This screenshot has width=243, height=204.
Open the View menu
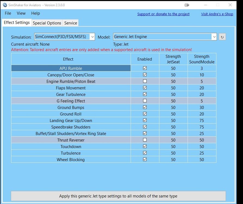(21, 13)
